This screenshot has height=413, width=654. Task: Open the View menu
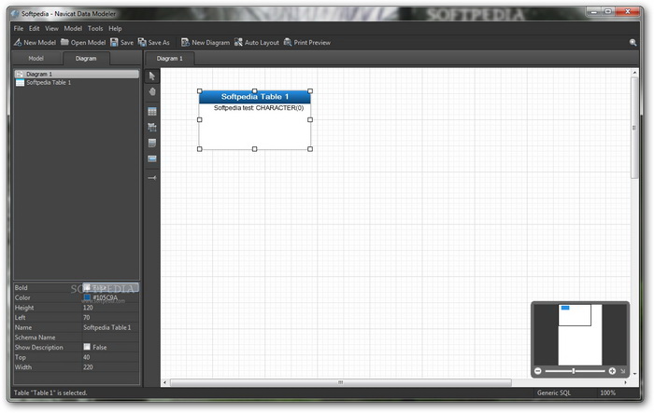[51, 28]
